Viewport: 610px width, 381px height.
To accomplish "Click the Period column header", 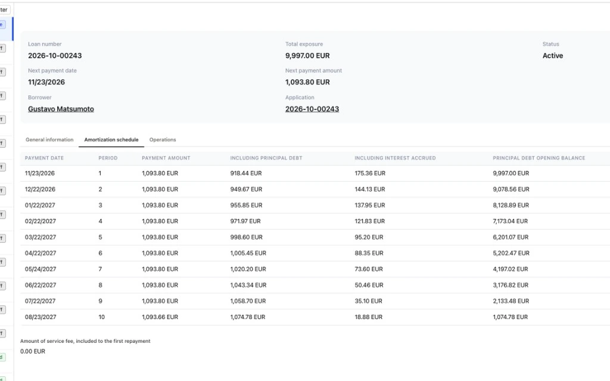I will tap(108, 158).
